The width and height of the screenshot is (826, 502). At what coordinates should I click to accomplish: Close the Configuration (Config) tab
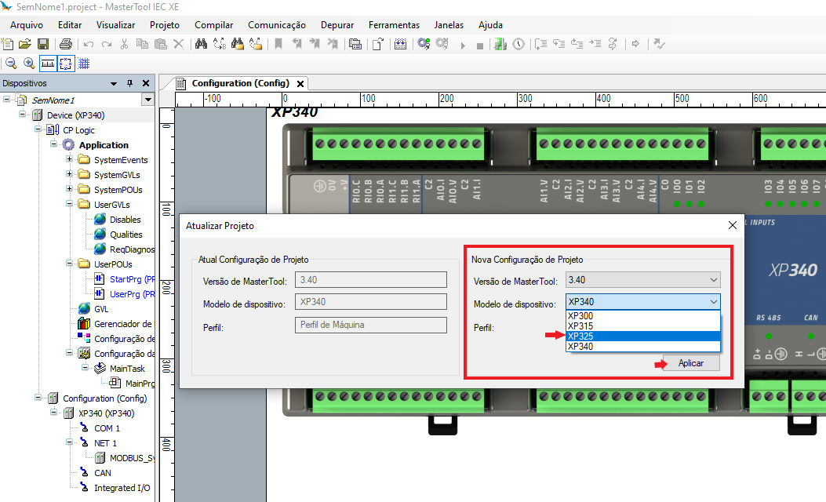click(300, 84)
